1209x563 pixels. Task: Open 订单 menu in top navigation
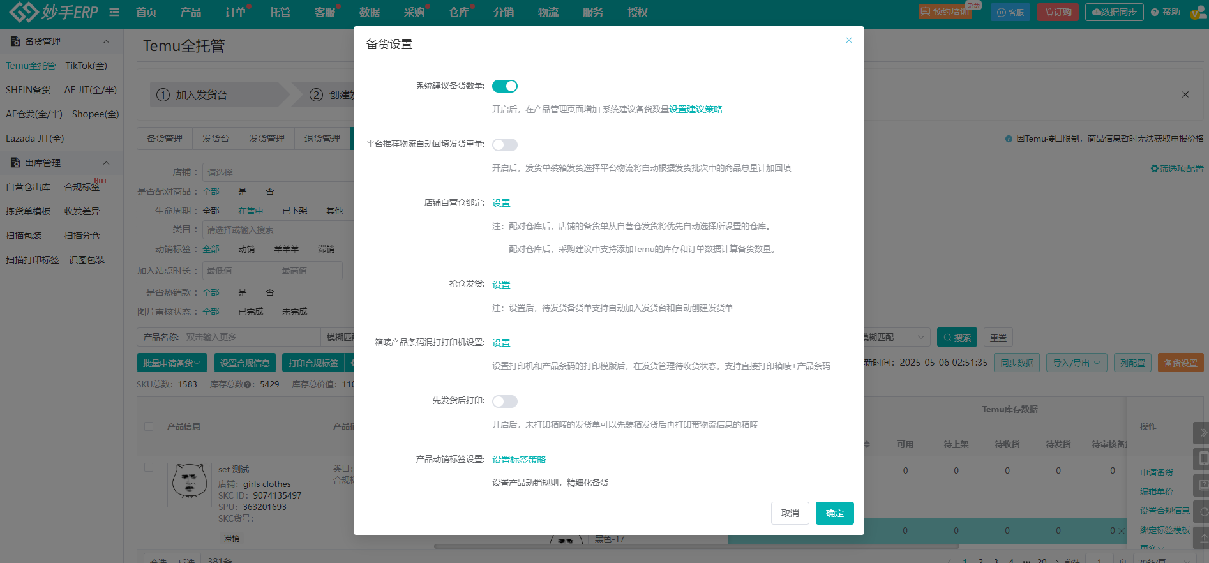(x=236, y=12)
